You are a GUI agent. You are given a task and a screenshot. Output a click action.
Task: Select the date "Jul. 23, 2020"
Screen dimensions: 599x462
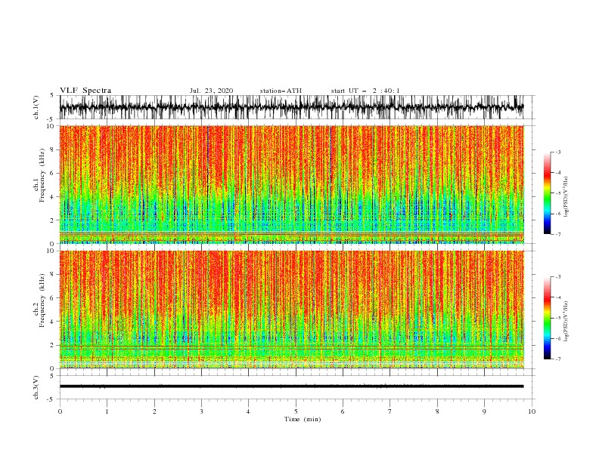tap(211, 91)
